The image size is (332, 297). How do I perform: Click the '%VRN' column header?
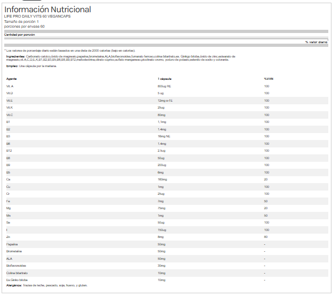(268, 78)
